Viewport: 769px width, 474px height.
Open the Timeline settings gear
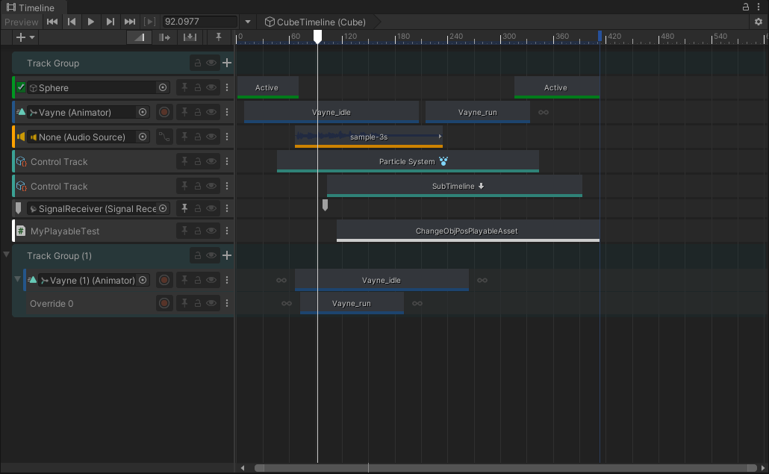pos(759,22)
